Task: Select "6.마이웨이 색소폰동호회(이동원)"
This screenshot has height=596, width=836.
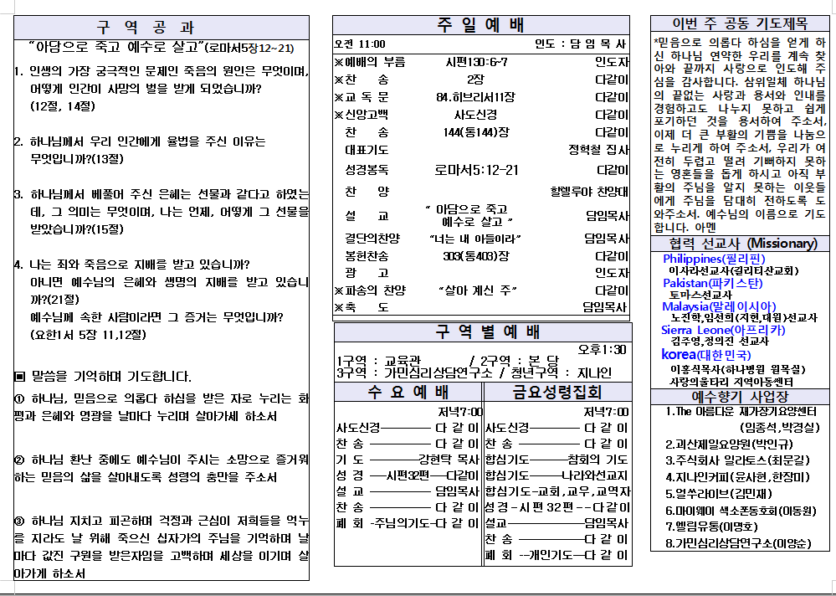Action: 741,511
